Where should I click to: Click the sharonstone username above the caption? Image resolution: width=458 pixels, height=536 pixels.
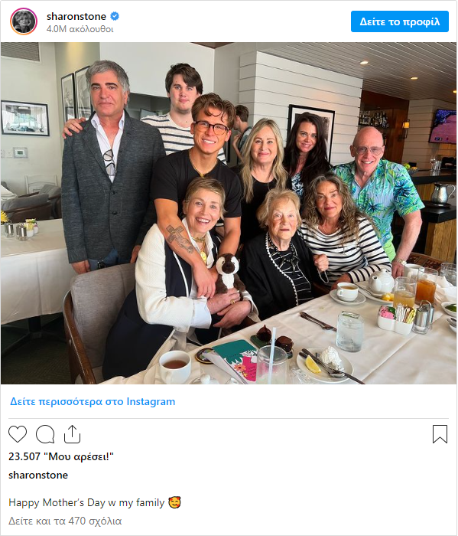[x=38, y=475]
